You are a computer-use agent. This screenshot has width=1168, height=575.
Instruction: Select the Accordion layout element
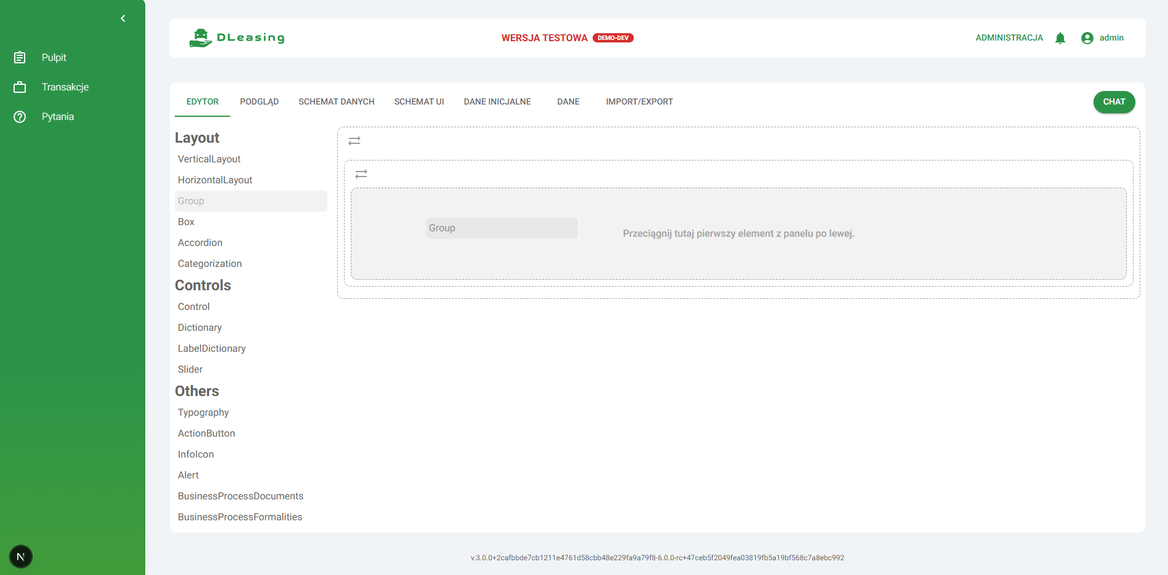pos(200,242)
